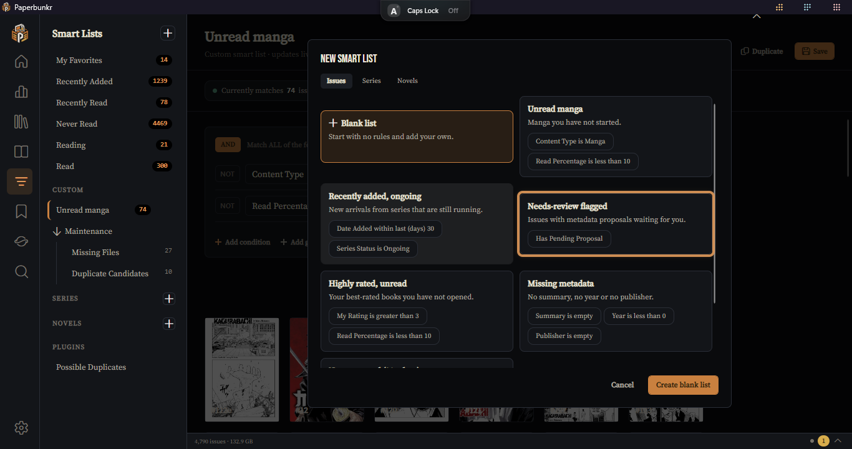This screenshot has height=449, width=852.
Task: Open the planet-shaped sidebar icon
Action: pos(21,242)
